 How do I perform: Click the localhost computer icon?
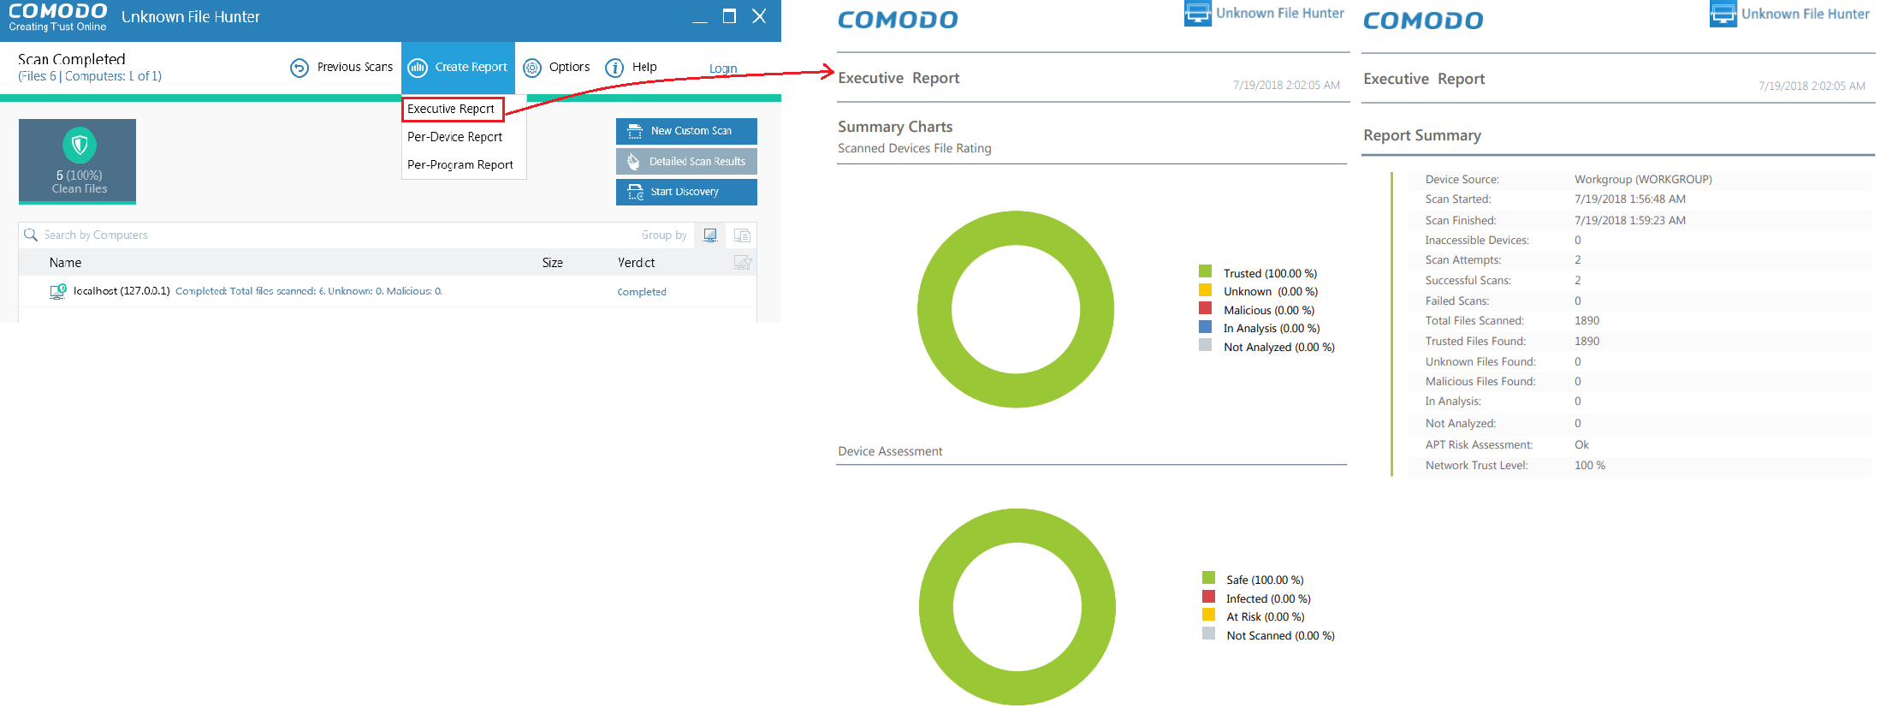point(57,291)
